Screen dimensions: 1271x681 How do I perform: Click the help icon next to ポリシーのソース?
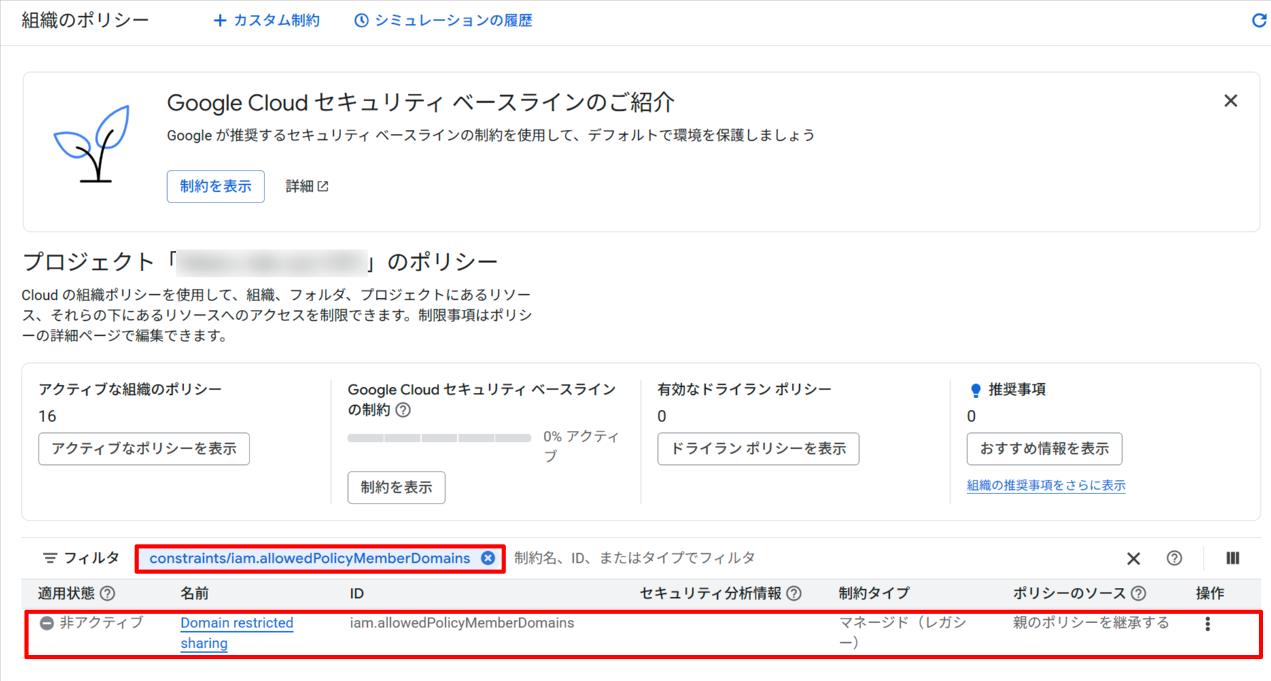click(x=1139, y=593)
